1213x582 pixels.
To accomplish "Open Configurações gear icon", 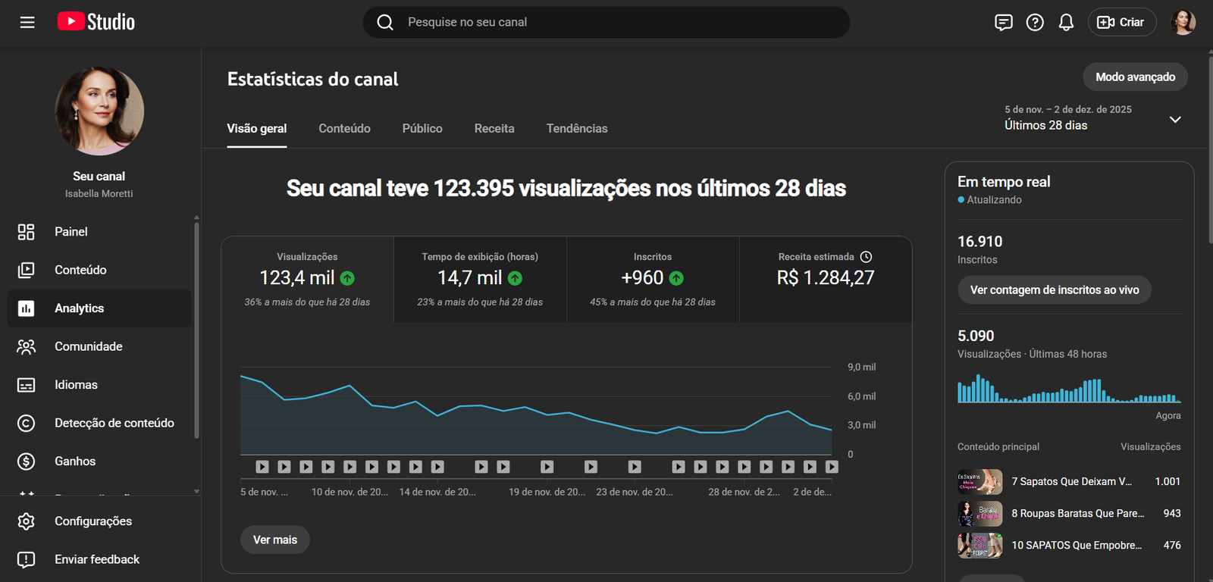I will [26, 521].
